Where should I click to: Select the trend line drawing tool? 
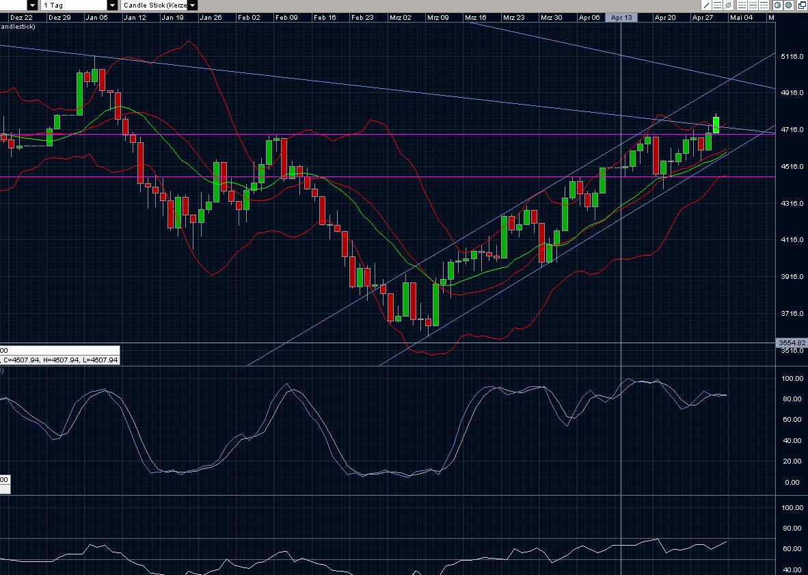pyautogui.click(x=707, y=5)
